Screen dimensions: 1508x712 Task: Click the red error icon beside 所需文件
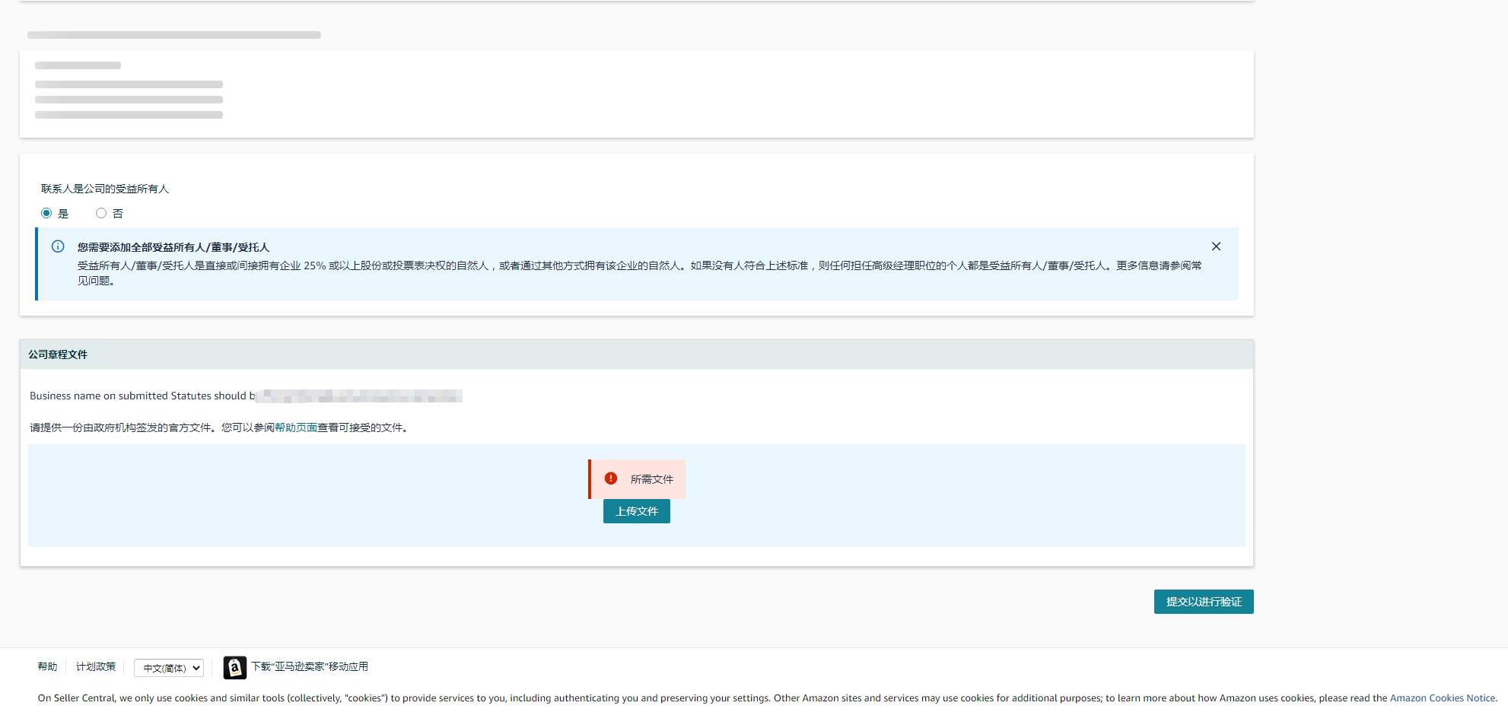[611, 478]
